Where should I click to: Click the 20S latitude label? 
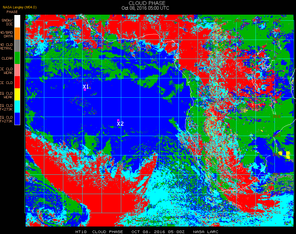click(x=277, y=135)
